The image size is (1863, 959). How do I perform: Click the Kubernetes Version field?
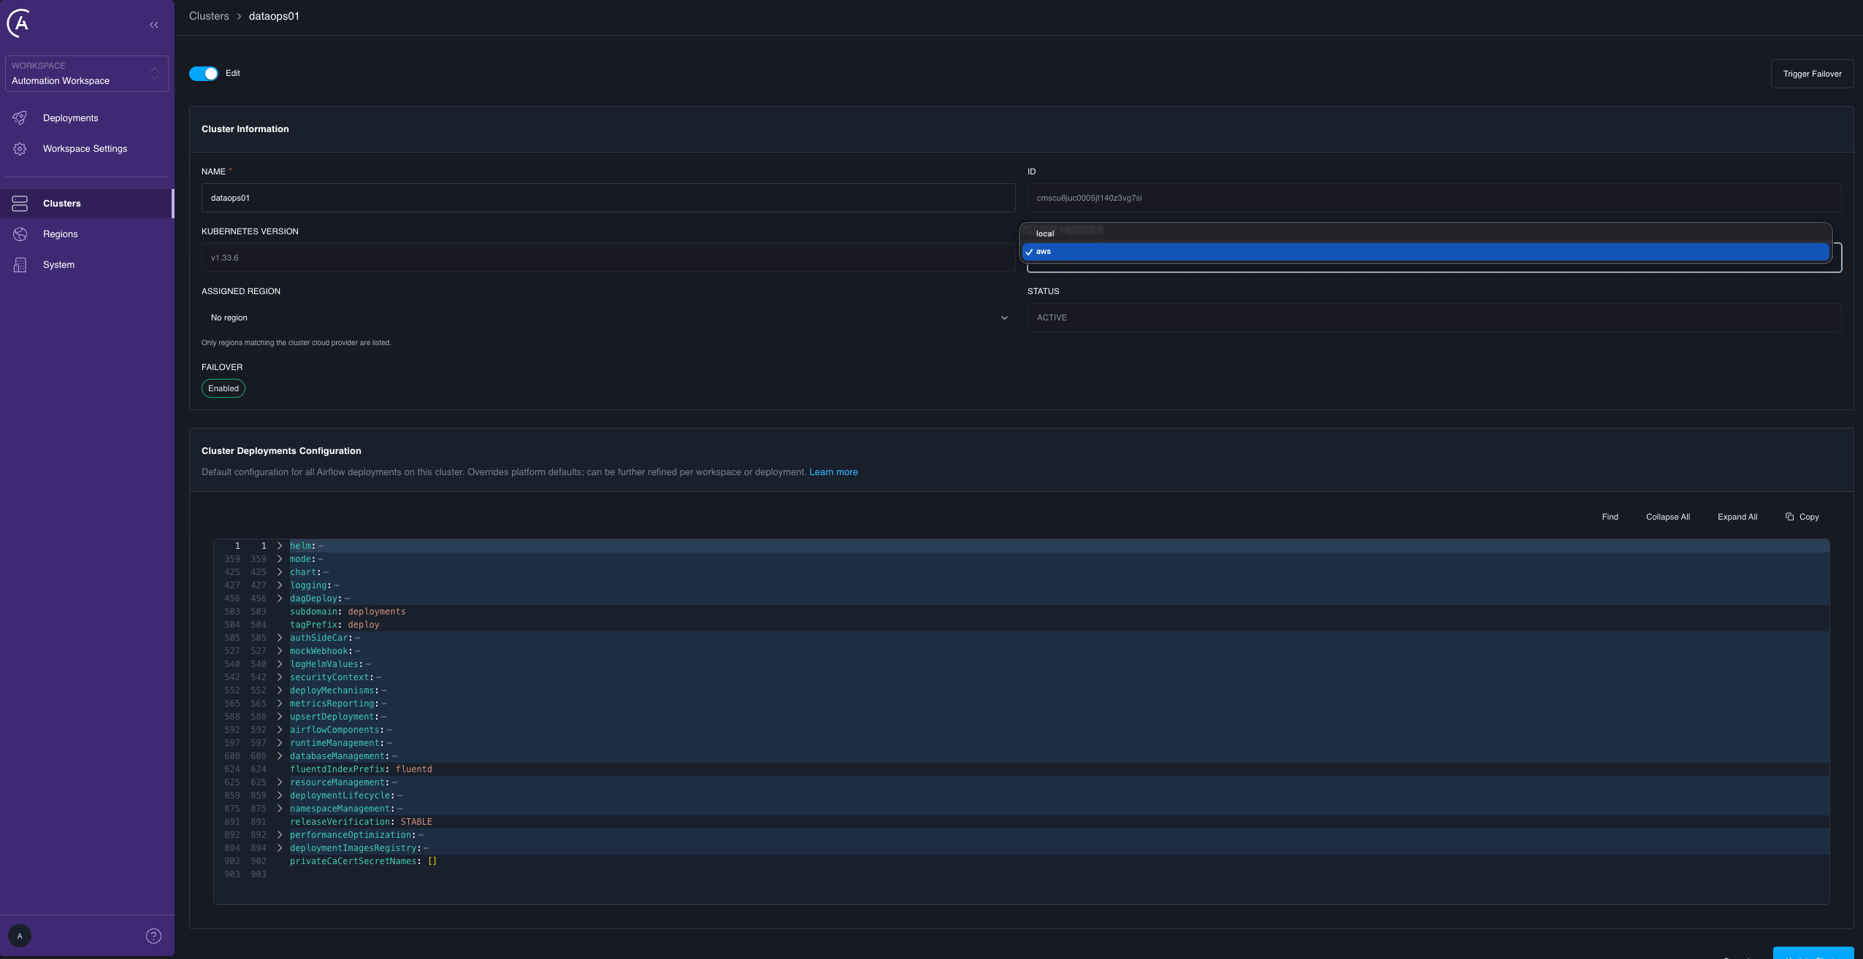tap(608, 258)
